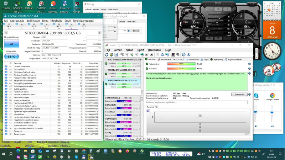Select TOSHIBA DT01ACA100 disk in Sentinel list
This screenshot has height=160, width=285.
tap(122, 73)
